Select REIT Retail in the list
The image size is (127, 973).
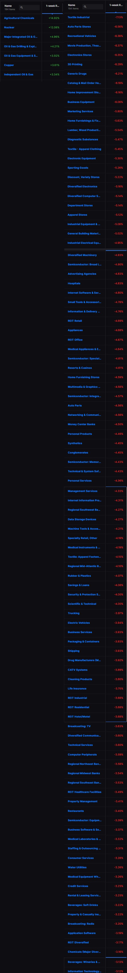pos(75,321)
